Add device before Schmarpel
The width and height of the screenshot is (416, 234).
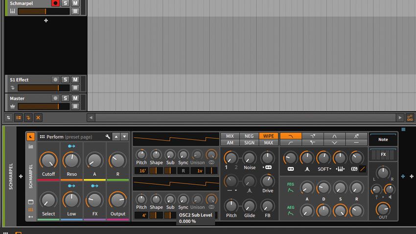point(21,176)
